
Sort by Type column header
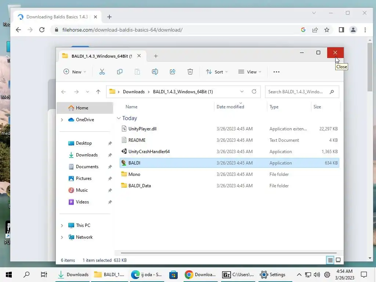(x=274, y=107)
